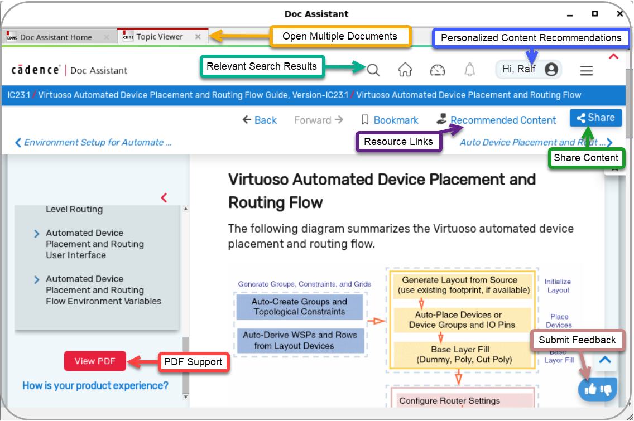634x421 pixels.
Task: Bookmark this topic
Action: pyautogui.click(x=390, y=120)
